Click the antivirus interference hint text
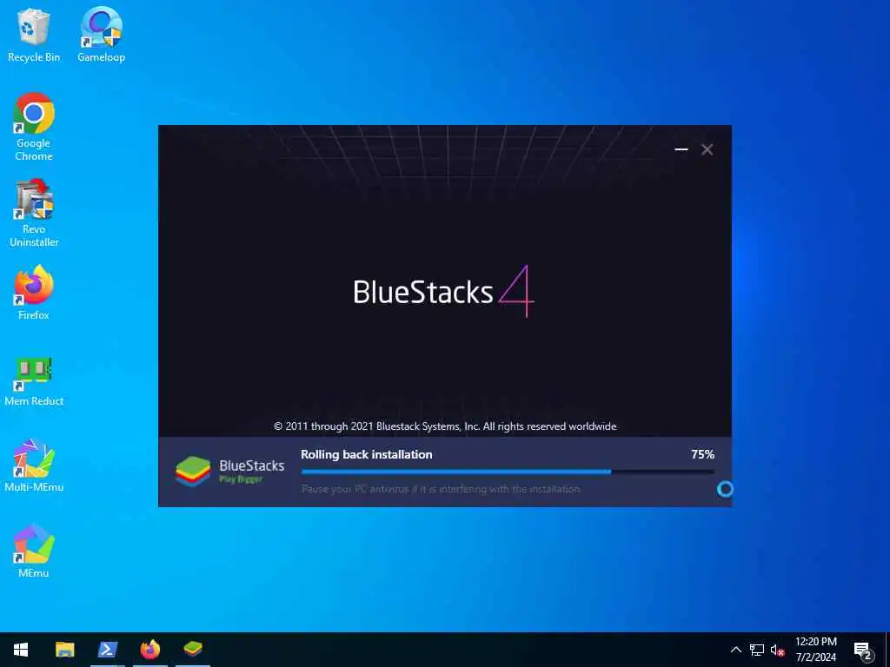This screenshot has height=667, width=890. [441, 489]
